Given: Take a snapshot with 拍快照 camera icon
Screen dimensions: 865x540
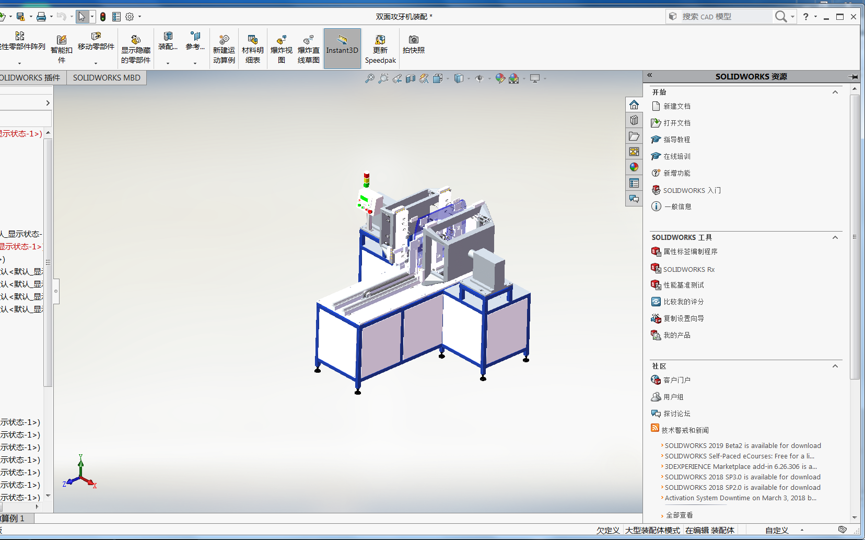Looking at the screenshot, I should tap(413, 44).
